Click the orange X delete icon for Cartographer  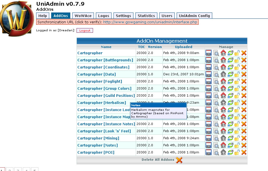244,53
